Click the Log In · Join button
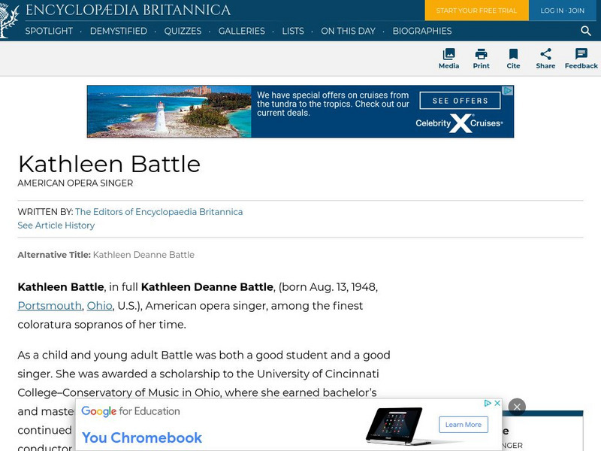Screen dimensions: 601x451 (562, 11)
